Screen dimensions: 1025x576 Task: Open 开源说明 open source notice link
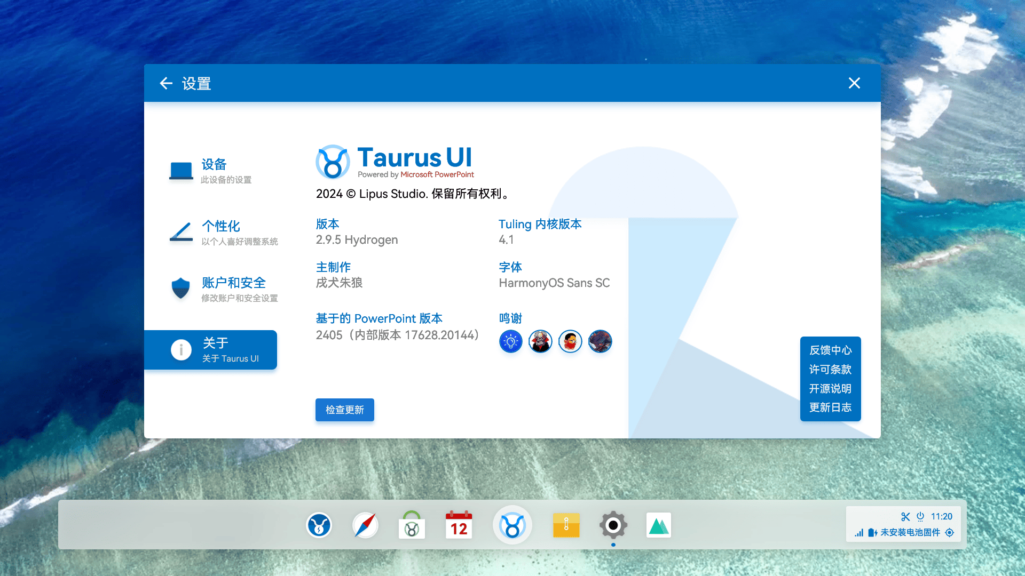pyautogui.click(x=830, y=389)
